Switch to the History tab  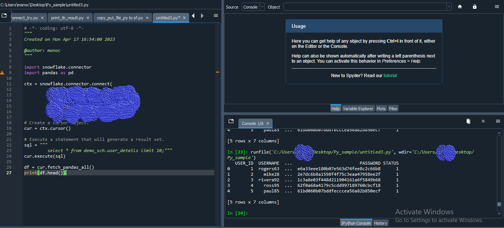tap(381, 223)
